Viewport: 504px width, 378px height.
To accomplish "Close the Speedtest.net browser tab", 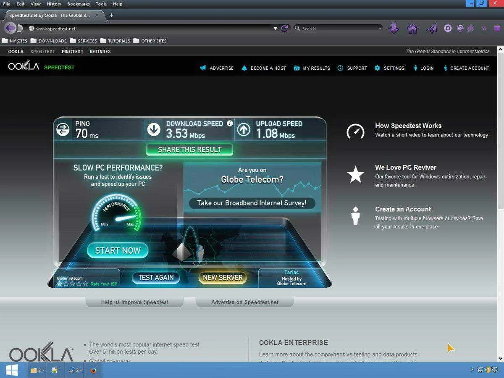I will [97, 15].
